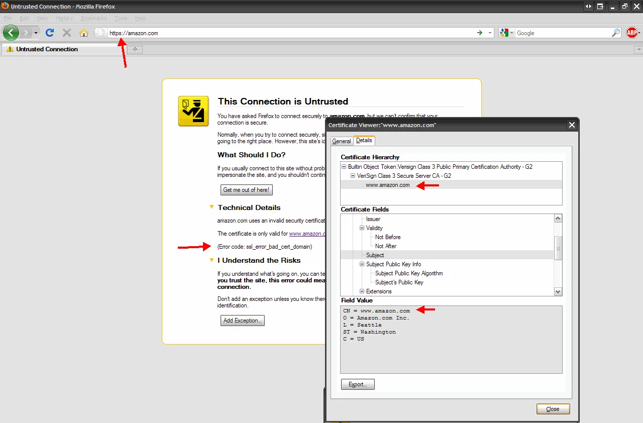Select Builtin Object Token Verisign Class 3 row
Viewport: 643px width, 423px height.
440,167
